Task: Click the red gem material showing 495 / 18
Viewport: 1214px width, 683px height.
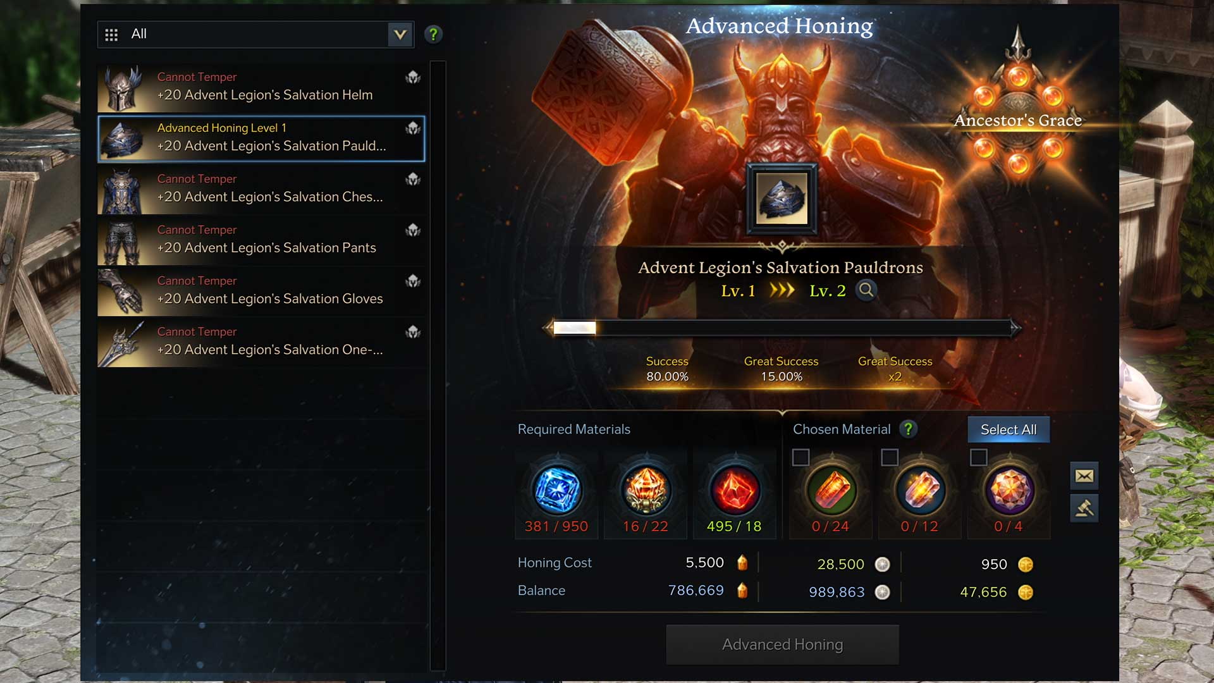Action: coord(735,490)
